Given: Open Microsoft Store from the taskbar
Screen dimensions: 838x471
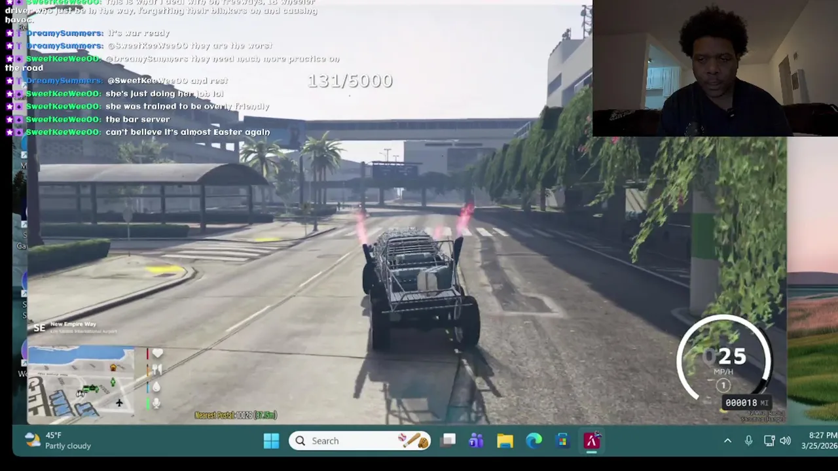Looking at the screenshot, I should click(x=562, y=441).
